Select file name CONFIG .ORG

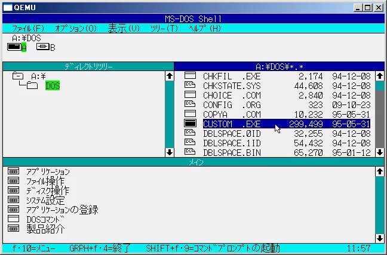click(x=232, y=105)
